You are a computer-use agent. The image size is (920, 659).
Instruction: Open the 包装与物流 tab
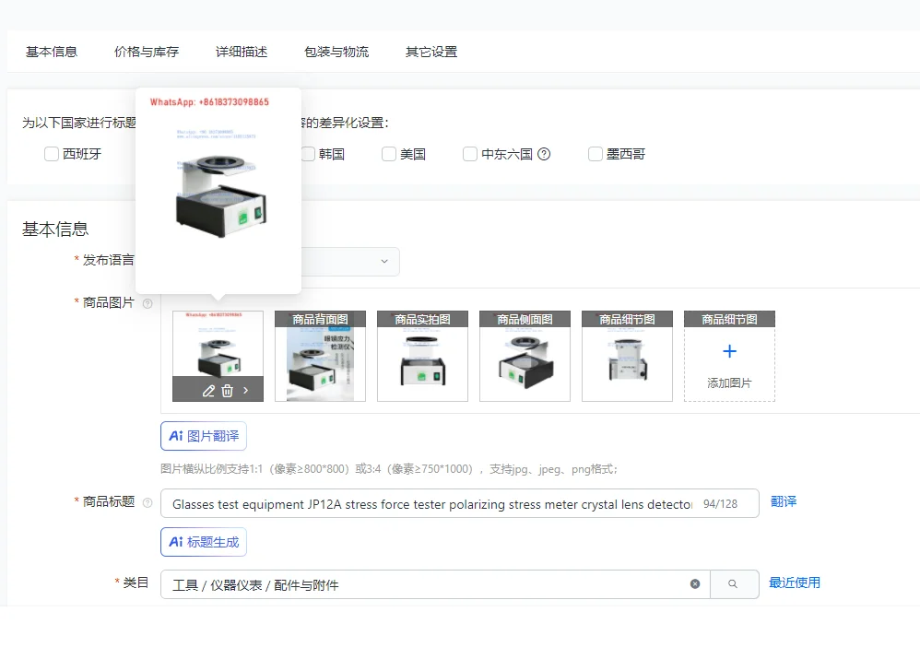point(336,52)
